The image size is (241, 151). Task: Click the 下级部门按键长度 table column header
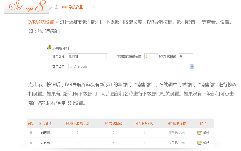pyautogui.click(x=77, y=123)
